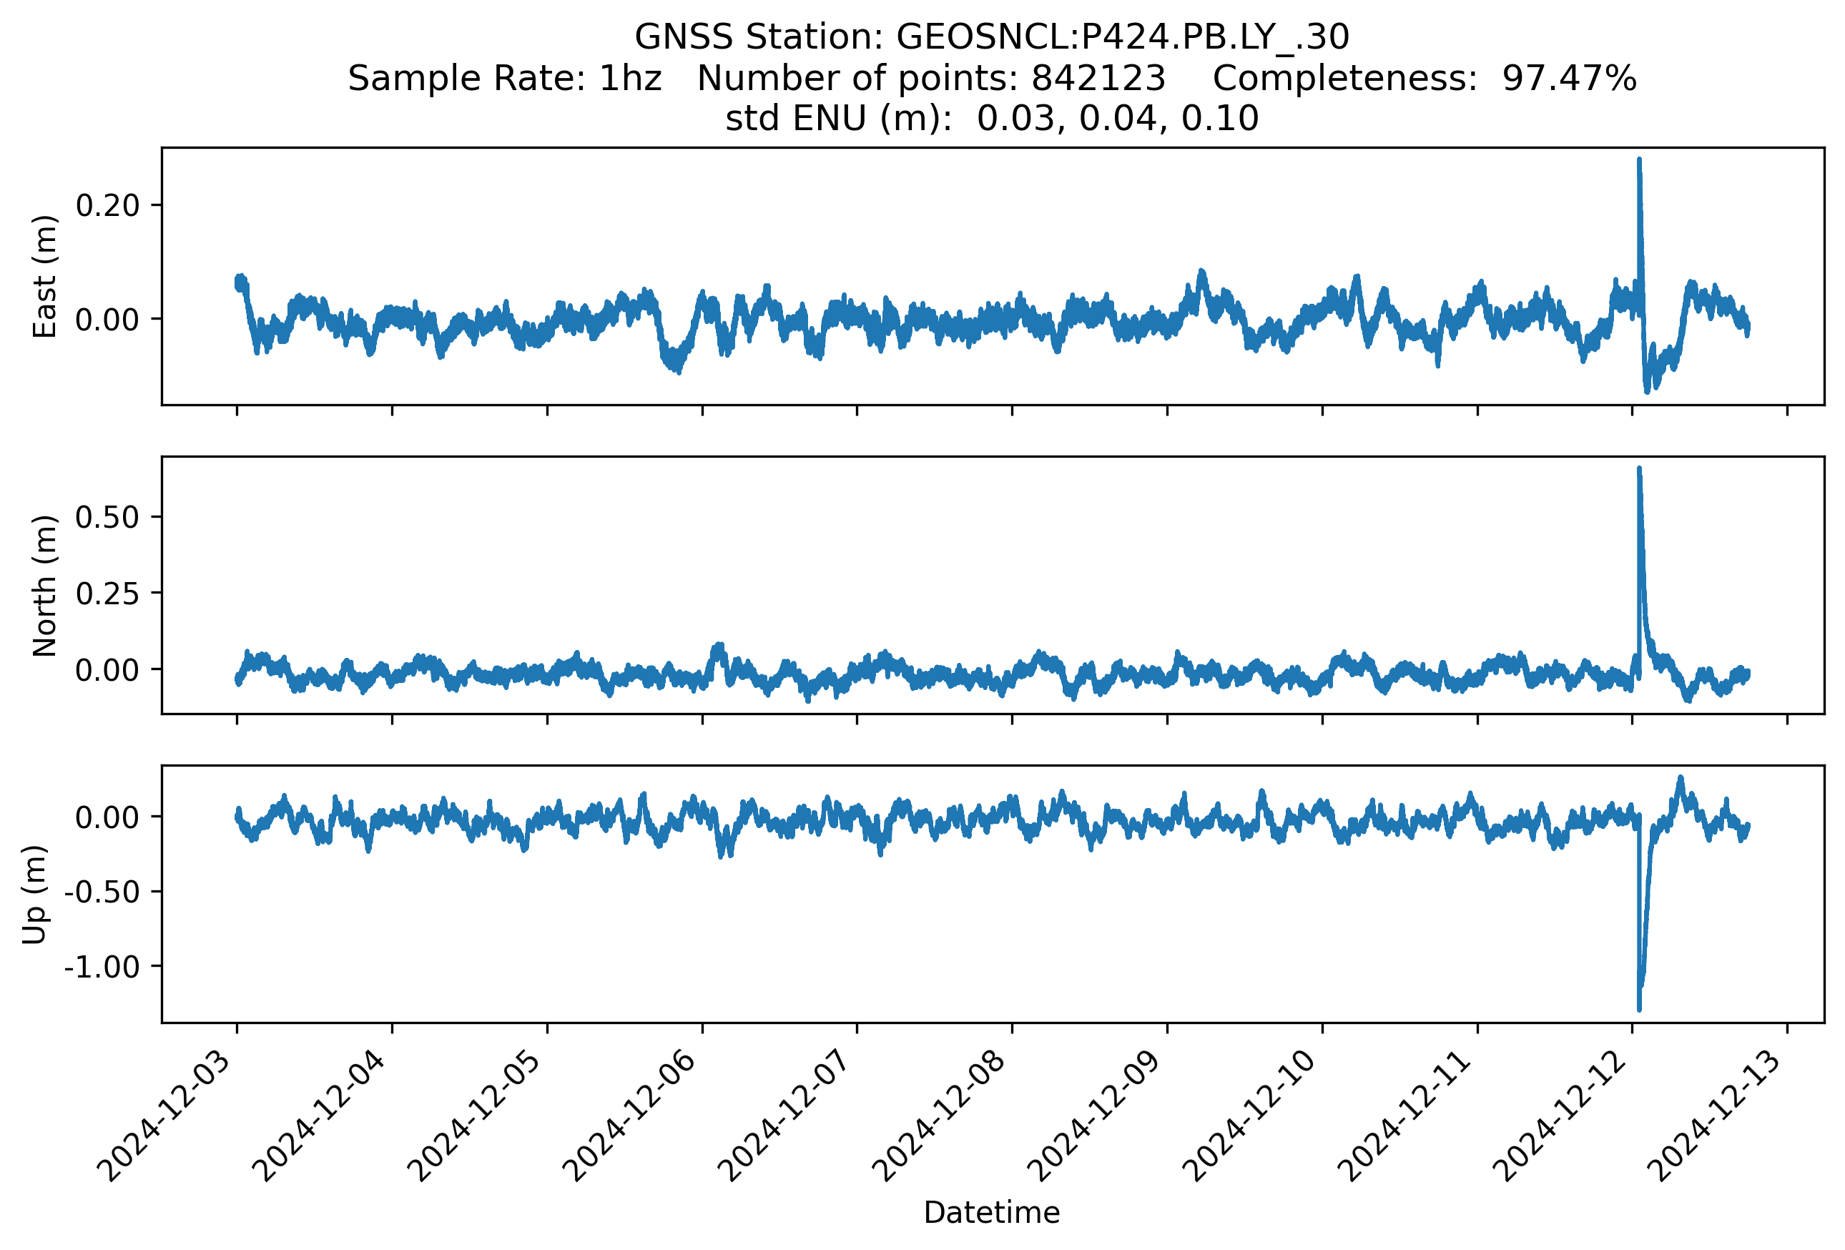
Task: Click the 0.50 tick on North axis
Action: pos(107,518)
